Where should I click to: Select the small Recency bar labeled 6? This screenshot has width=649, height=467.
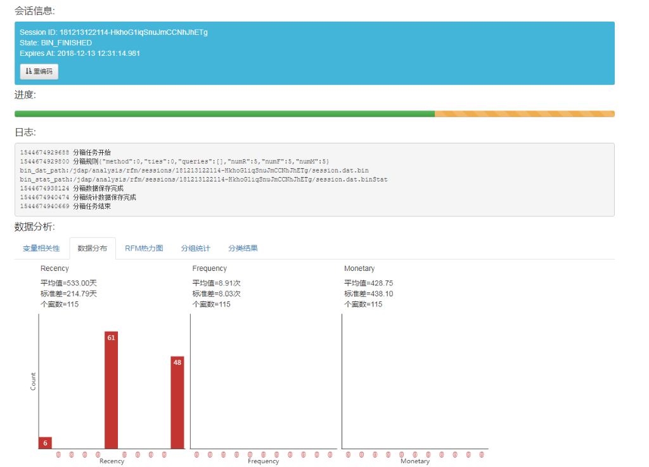pyautogui.click(x=45, y=442)
